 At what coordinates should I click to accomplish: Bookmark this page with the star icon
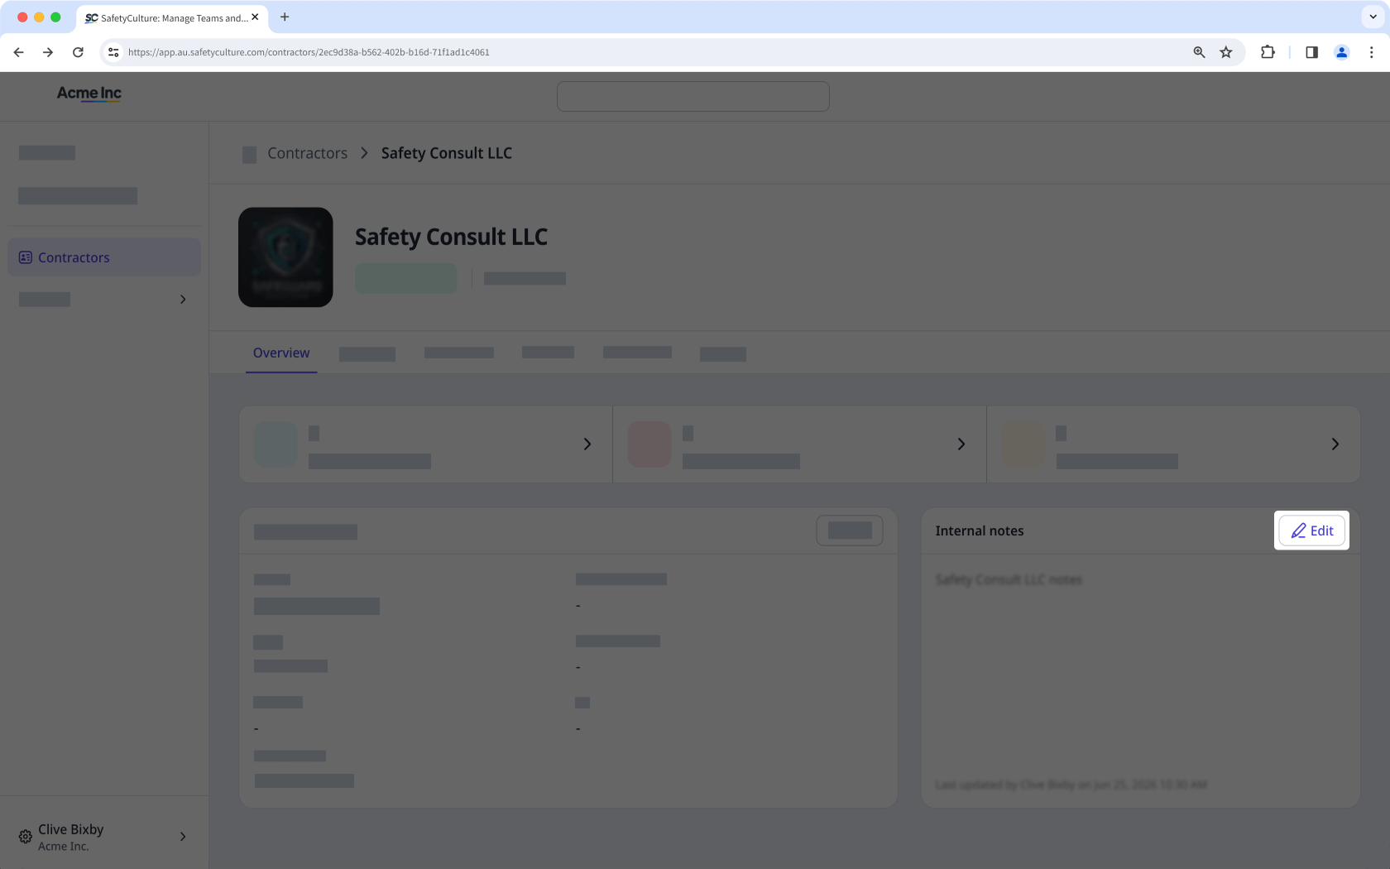[1226, 52]
